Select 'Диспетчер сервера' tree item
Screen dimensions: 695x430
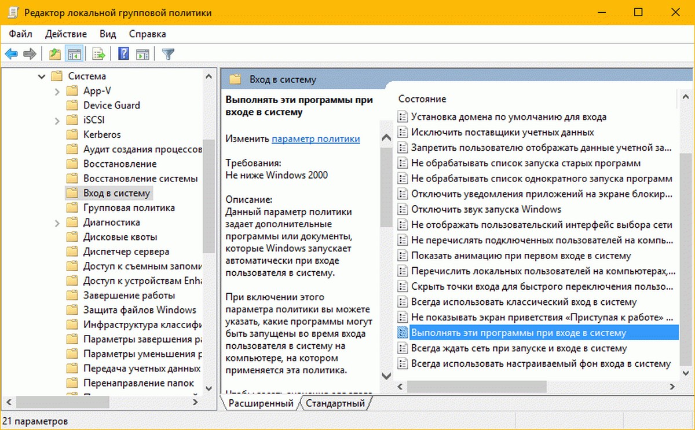coord(126,252)
